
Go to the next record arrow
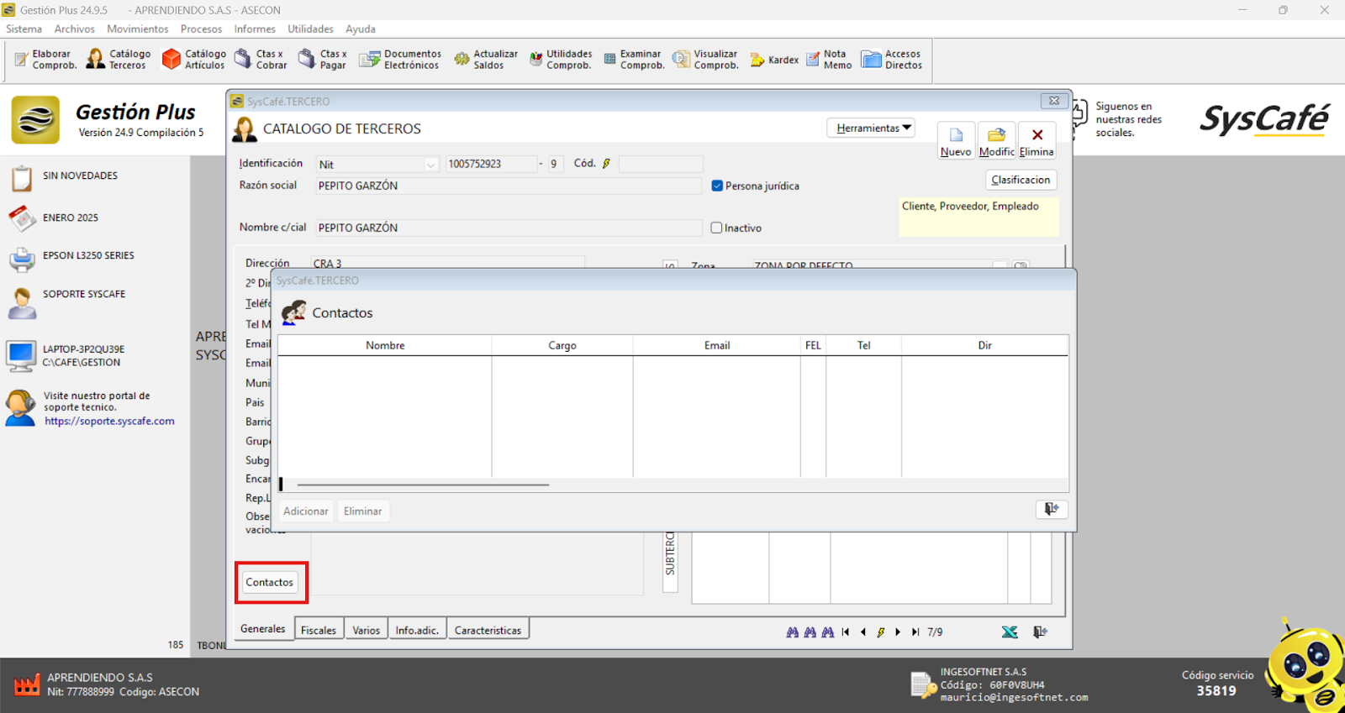coord(898,632)
